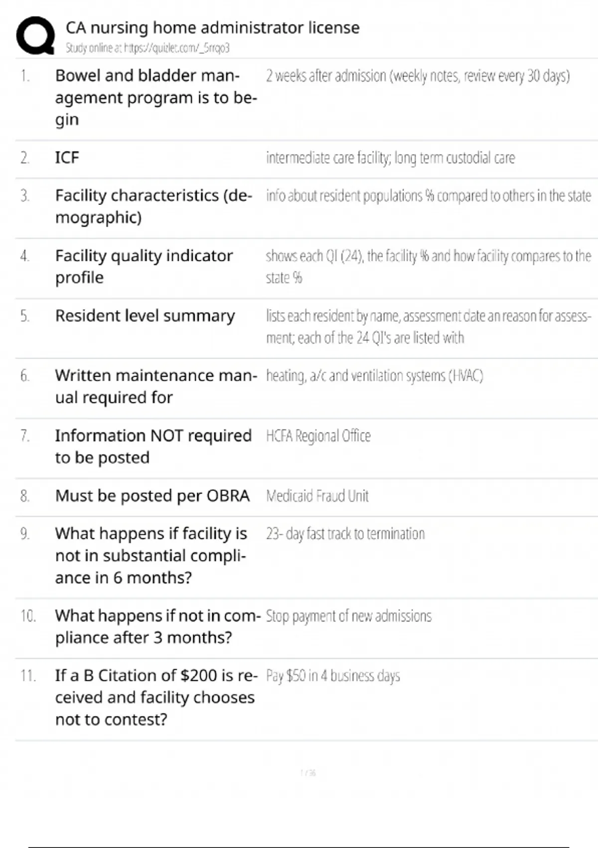Click the heating, a/c and ventilation systems answer
The width and height of the screenshot is (598, 848).
374,376
